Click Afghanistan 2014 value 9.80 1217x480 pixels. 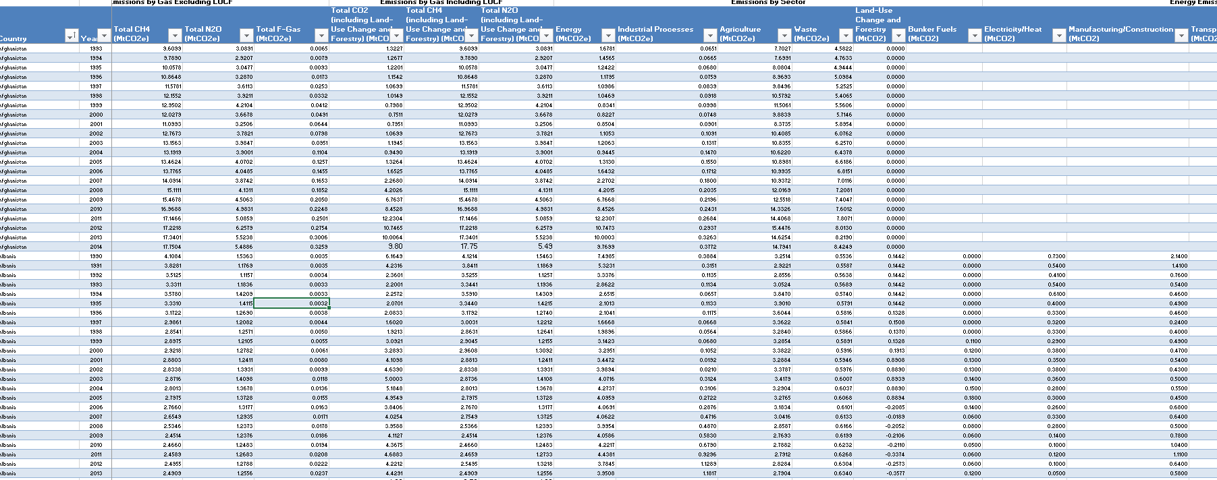tap(367, 247)
